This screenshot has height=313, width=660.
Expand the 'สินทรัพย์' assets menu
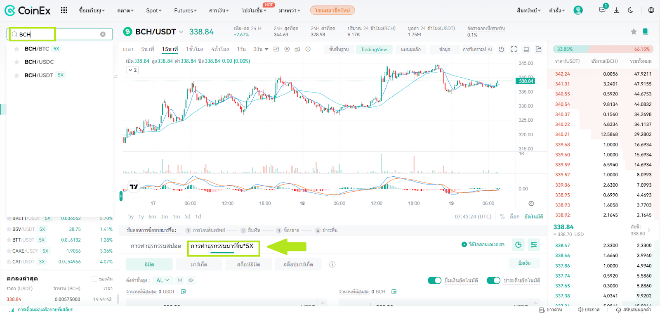pyautogui.click(x=529, y=10)
